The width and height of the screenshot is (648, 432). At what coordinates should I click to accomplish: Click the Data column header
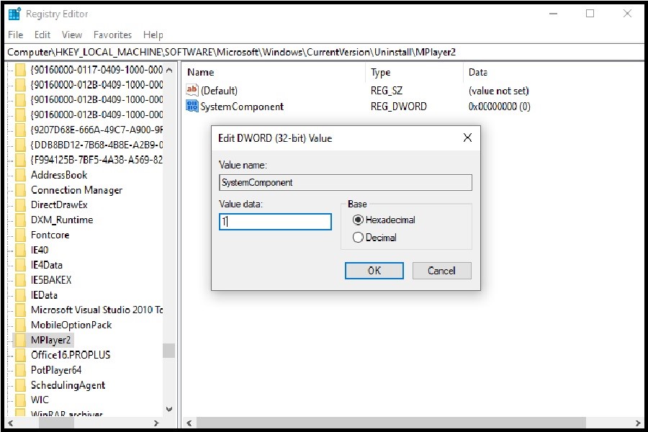478,72
